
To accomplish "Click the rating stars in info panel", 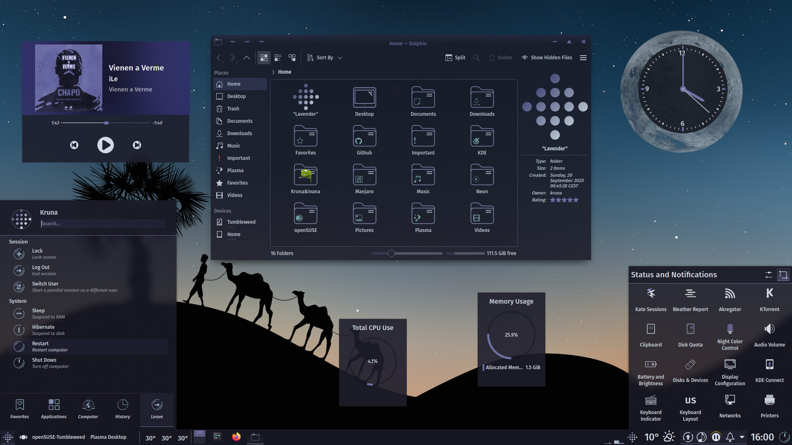I will (564, 200).
